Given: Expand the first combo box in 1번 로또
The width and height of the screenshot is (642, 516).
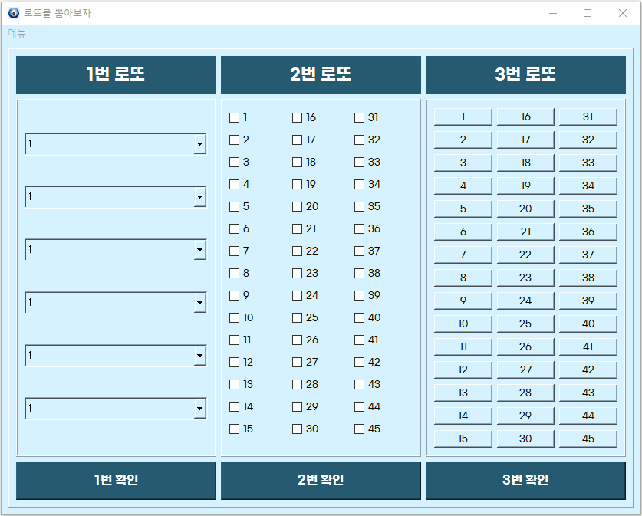Looking at the screenshot, I should [199, 144].
